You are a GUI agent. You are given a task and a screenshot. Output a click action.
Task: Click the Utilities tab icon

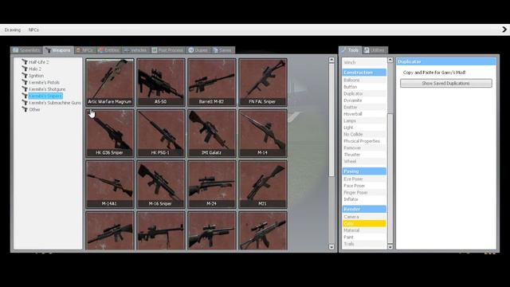click(367, 50)
